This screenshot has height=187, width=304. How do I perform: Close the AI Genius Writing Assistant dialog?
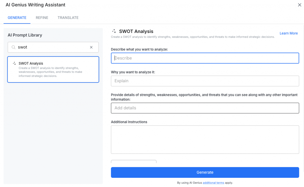pos(300,5)
